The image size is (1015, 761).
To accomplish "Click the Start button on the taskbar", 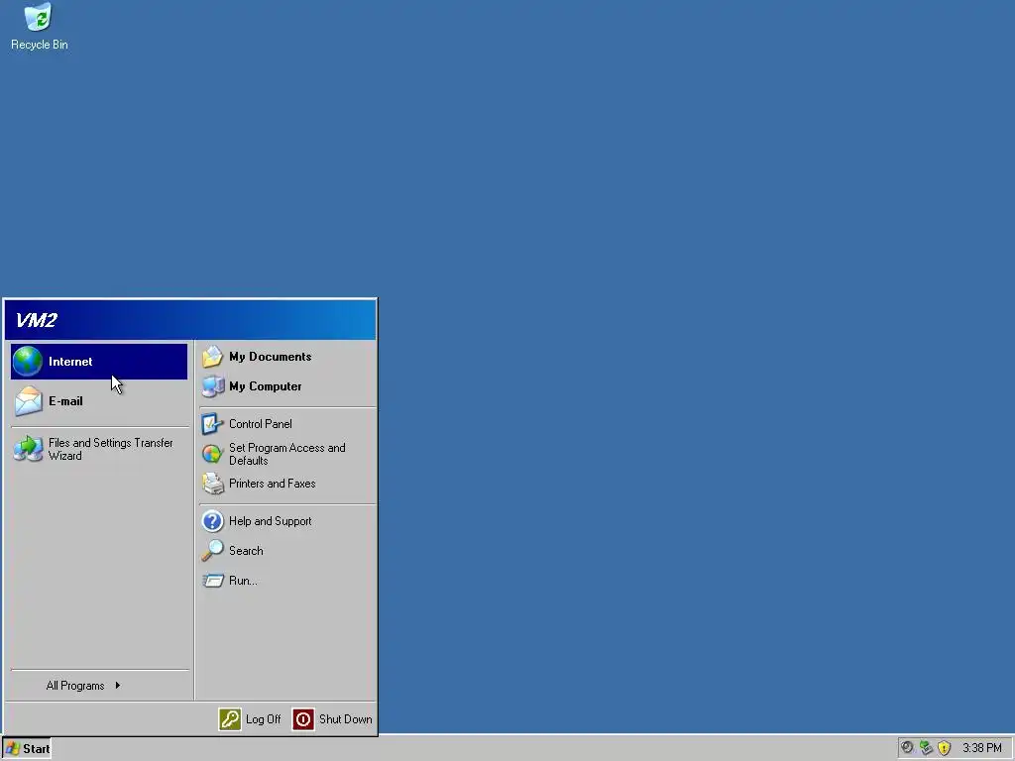I will point(27,748).
